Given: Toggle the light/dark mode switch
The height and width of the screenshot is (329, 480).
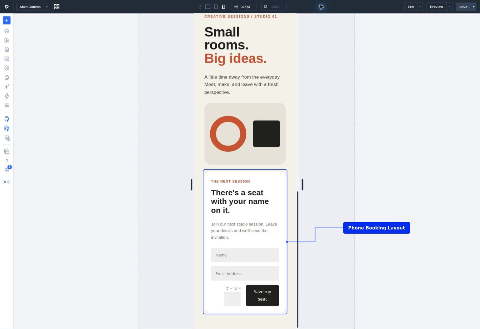Looking at the screenshot, I should pos(7,182).
